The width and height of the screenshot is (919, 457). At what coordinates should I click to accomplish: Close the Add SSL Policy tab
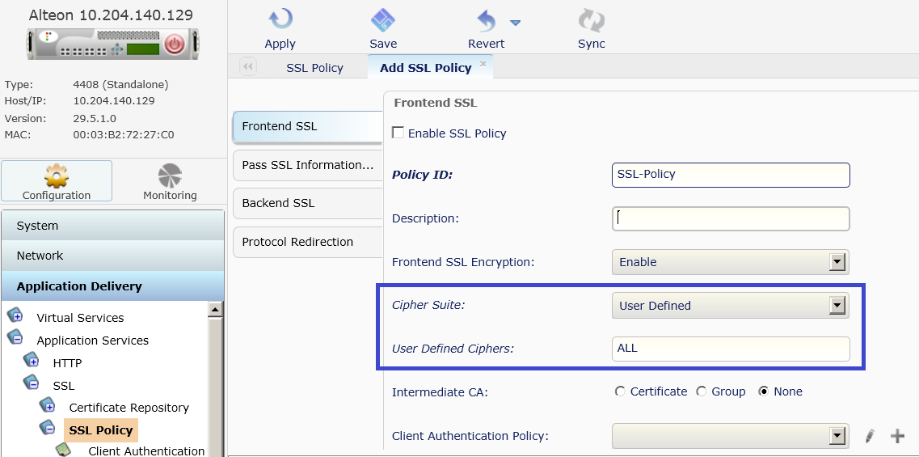483,63
